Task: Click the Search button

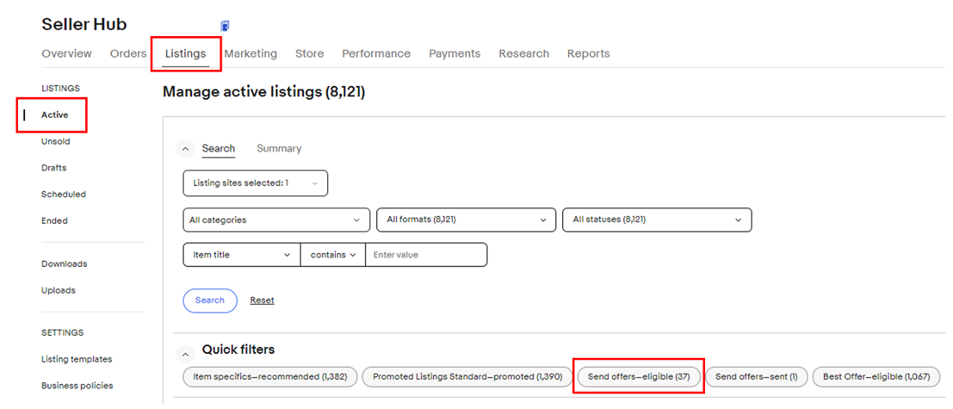Action: (210, 301)
